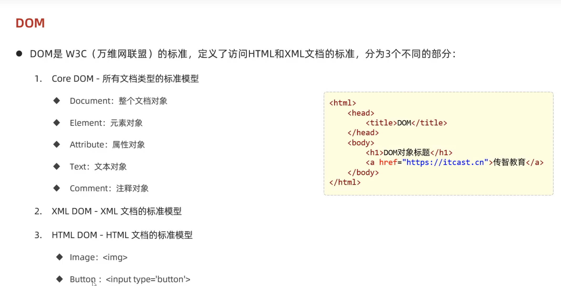Click the diamond bullet beside Image
This screenshot has height=286, width=561.
(60, 257)
